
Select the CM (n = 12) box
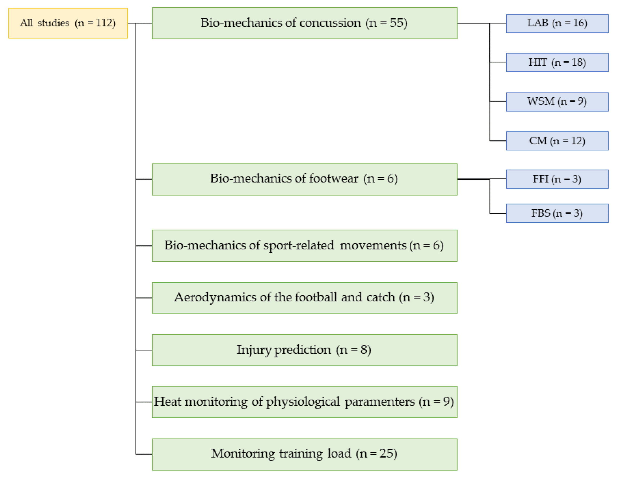557,141
